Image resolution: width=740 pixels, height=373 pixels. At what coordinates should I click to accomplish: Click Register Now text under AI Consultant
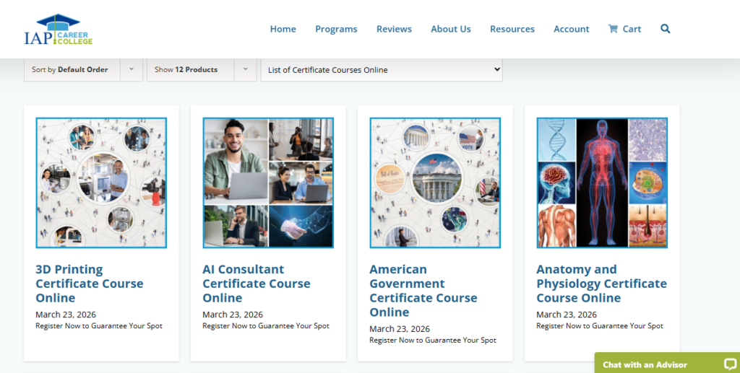click(266, 326)
